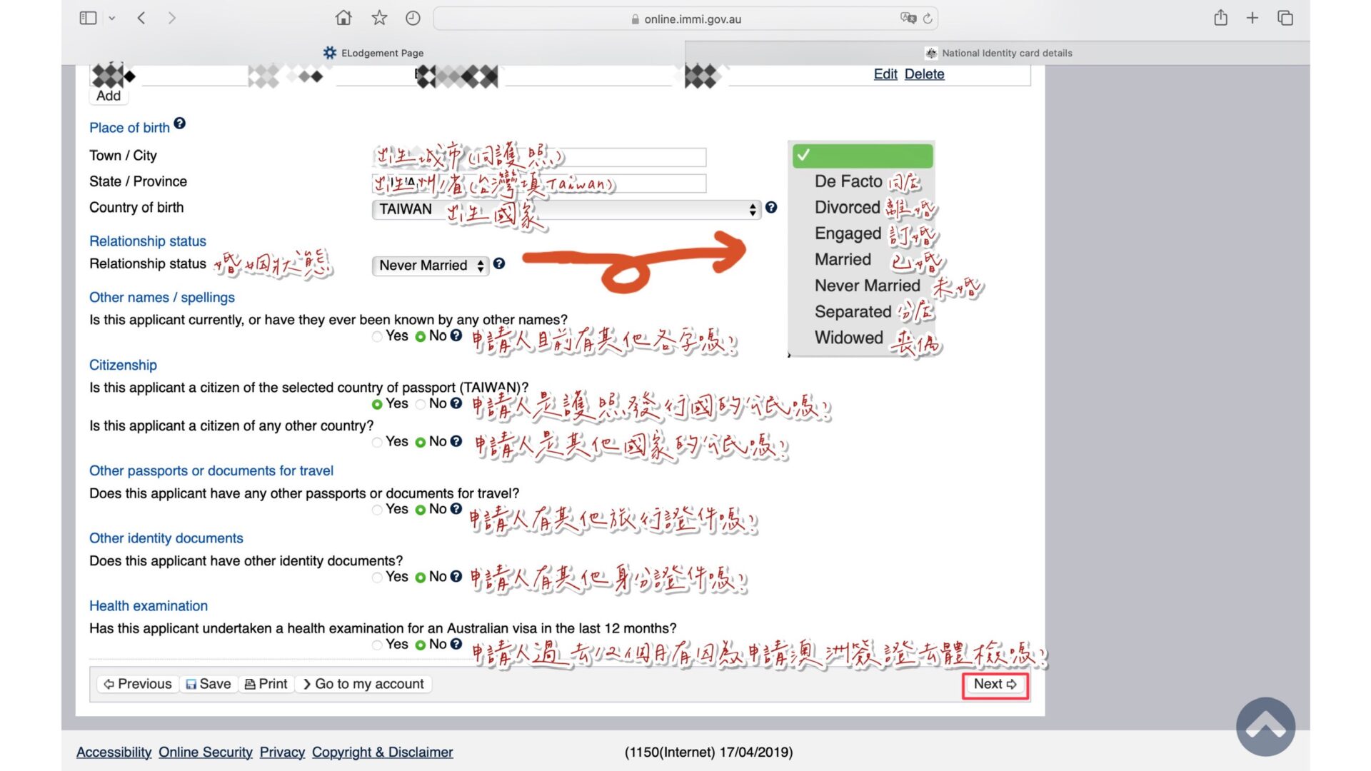Viewport: 1371px width, 771px height.
Task: Click the Share icon in the toolbar
Action: [x=1220, y=19]
